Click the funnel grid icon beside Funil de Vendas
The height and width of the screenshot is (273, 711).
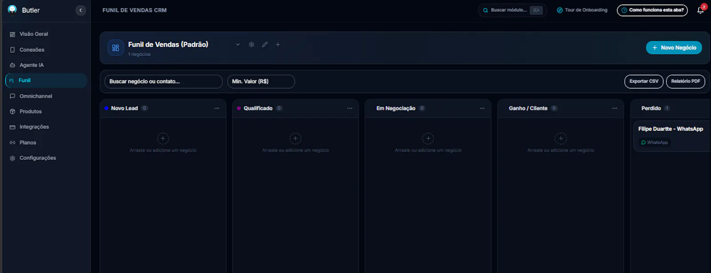[x=116, y=48]
